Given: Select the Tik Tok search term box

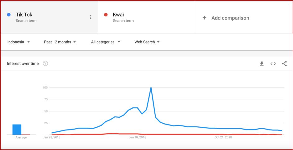Looking at the screenshot, I should [47, 17].
